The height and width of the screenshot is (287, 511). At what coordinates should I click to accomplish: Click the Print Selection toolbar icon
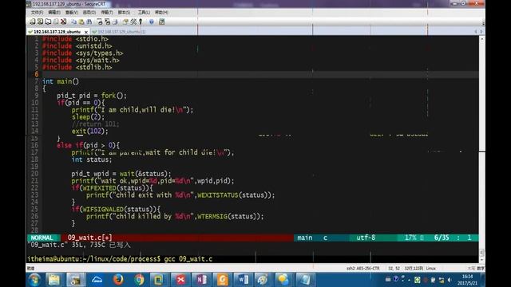coord(107,22)
